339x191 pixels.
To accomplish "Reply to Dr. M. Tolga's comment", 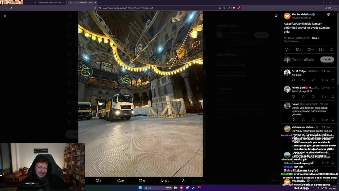I will point(293,80).
